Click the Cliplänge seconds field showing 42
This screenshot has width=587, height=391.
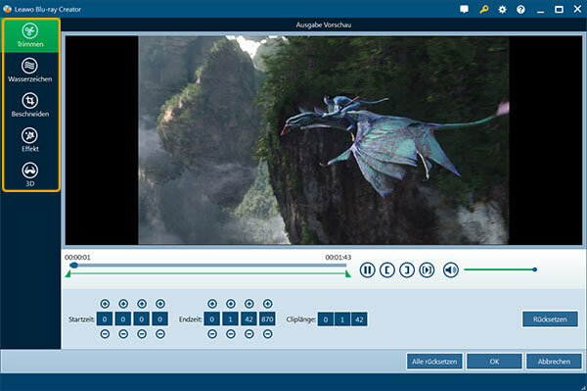[x=359, y=319]
